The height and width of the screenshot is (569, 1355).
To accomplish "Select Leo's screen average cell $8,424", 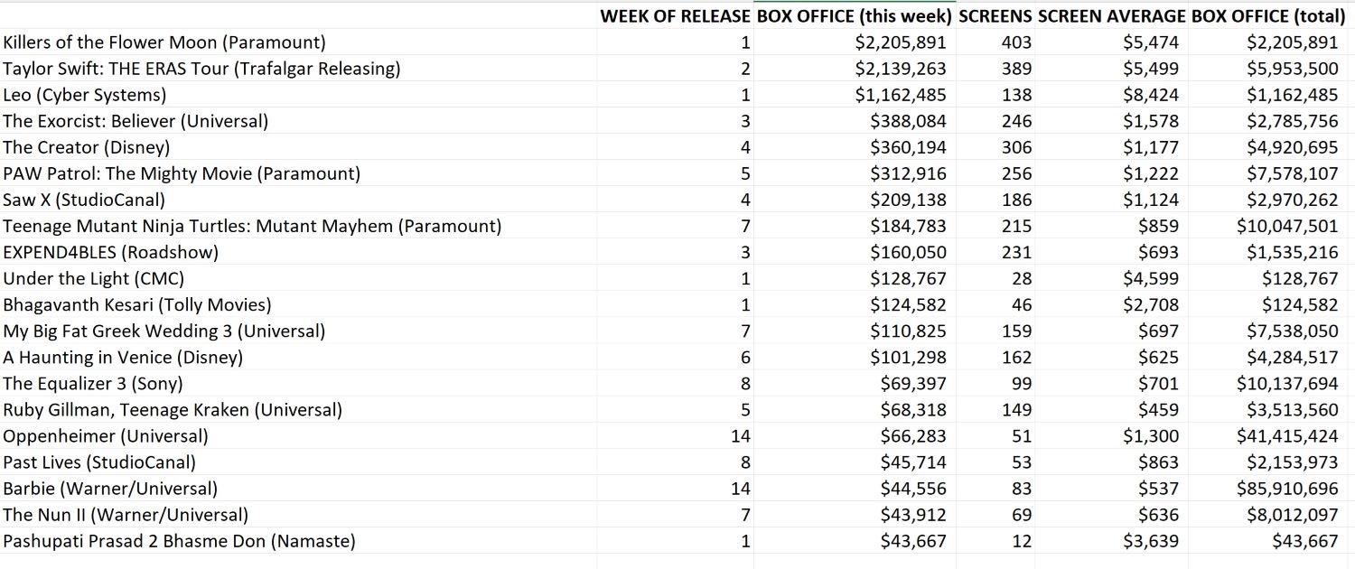I will point(1151,95).
